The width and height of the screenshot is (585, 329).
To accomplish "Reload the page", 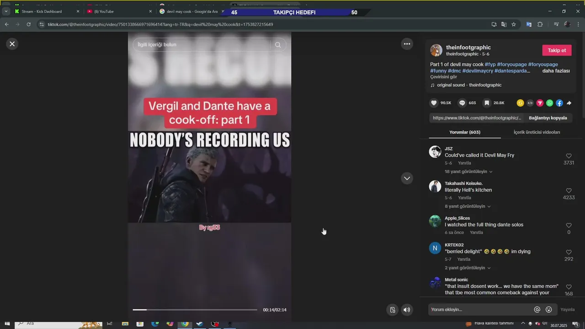I will (x=29, y=24).
